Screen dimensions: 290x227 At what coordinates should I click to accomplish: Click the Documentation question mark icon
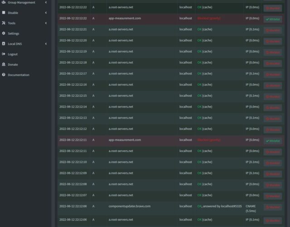[4, 74]
